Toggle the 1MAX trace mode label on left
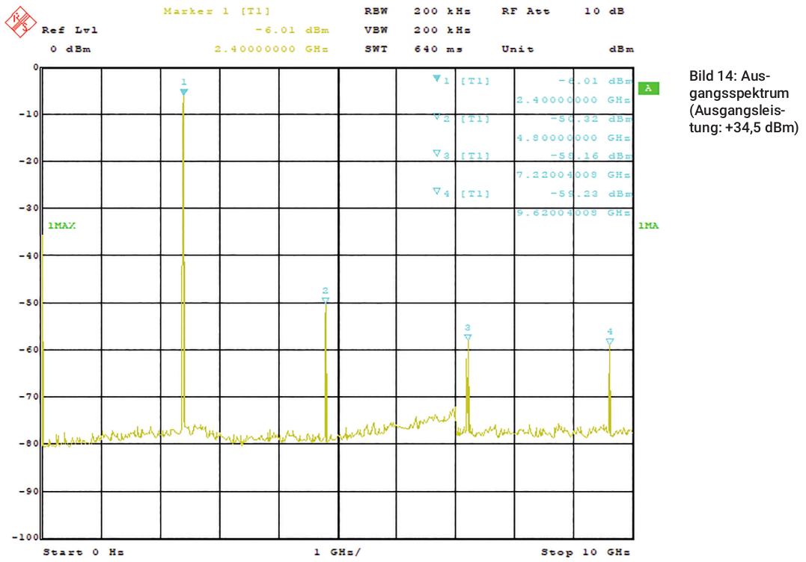The width and height of the screenshot is (806, 562). [61, 225]
